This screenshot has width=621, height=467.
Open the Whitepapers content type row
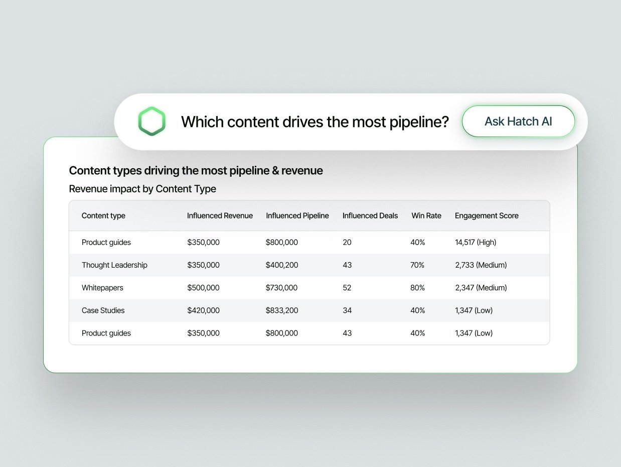pos(102,288)
